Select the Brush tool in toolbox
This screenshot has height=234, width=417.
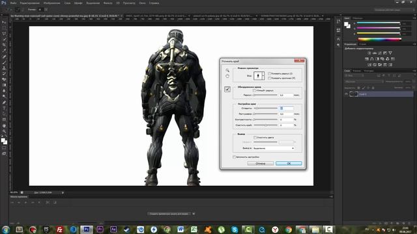pyautogui.click(x=4, y=62)
